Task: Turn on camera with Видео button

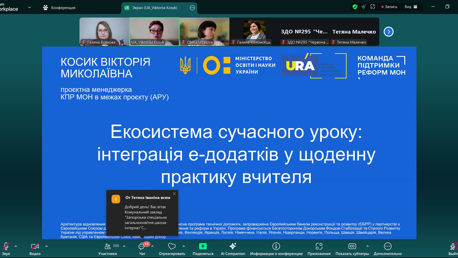Action: pyautogui.click(x=35, y=247)
